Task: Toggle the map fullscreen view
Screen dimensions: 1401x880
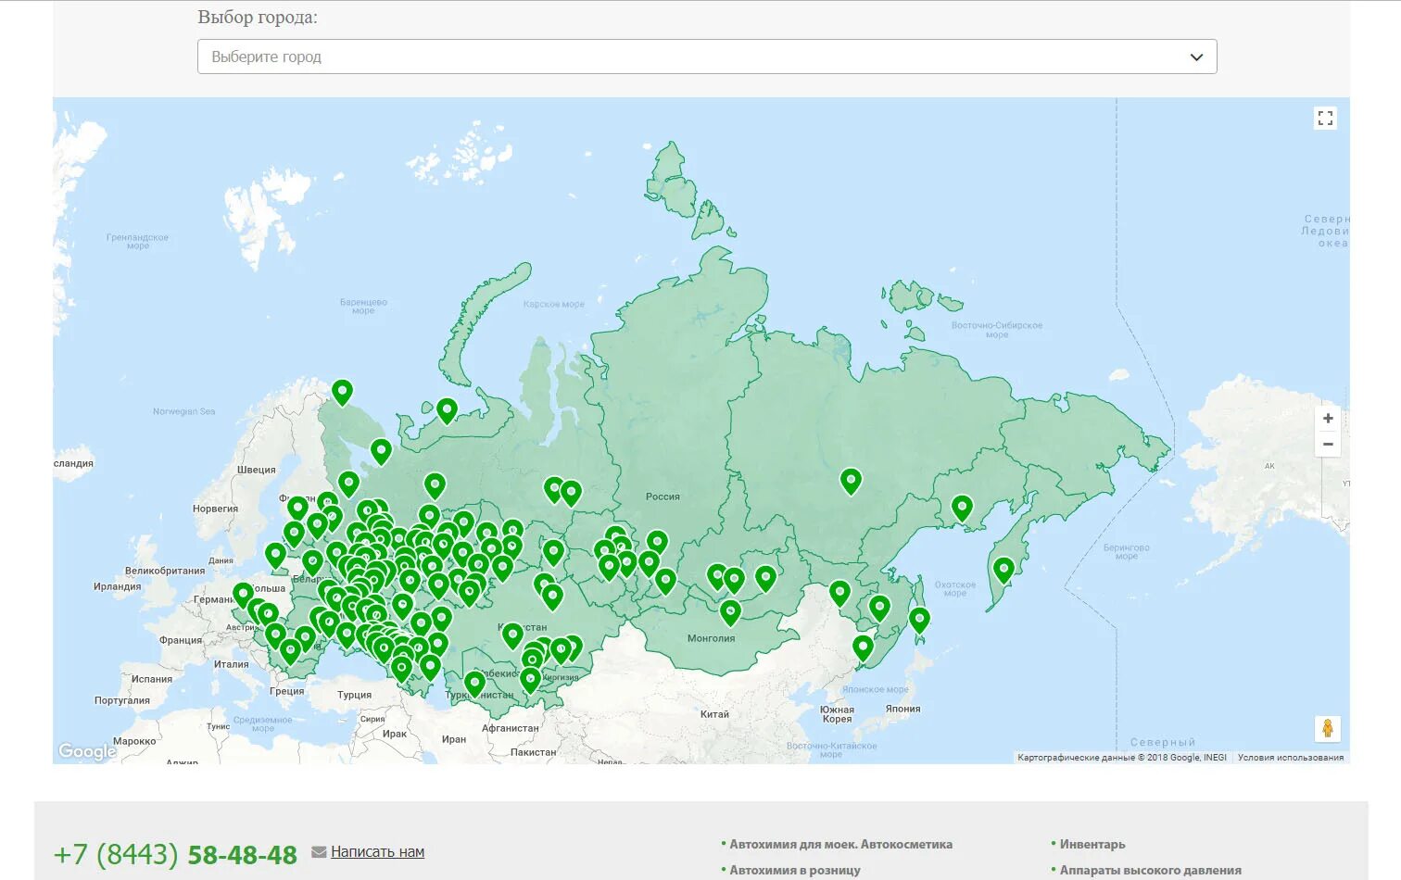Action: tap(1325, 118)
